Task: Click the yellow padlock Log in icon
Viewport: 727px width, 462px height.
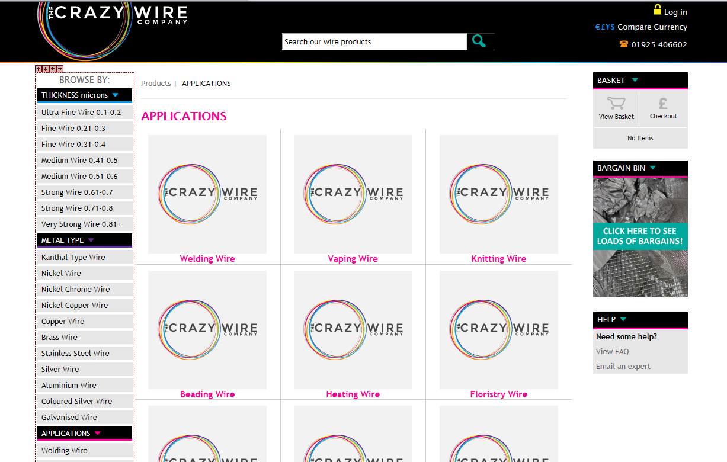Action: tap(657, 9)
